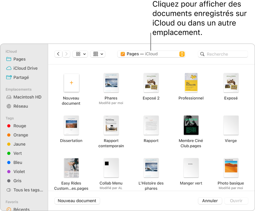
Task: Click the Pages folder icon in sidebar
Action: pos(8,59)
